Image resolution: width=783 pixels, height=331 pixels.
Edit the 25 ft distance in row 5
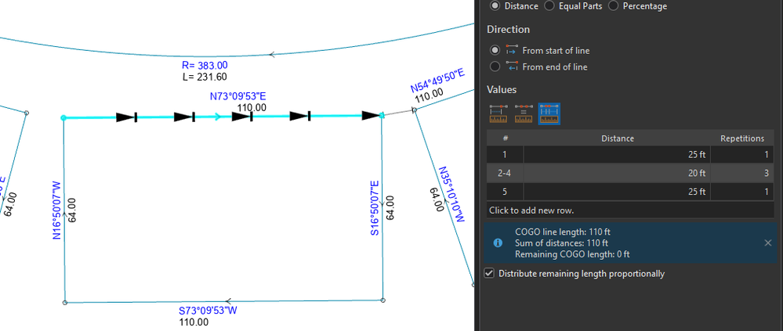(x=617, y=192)
